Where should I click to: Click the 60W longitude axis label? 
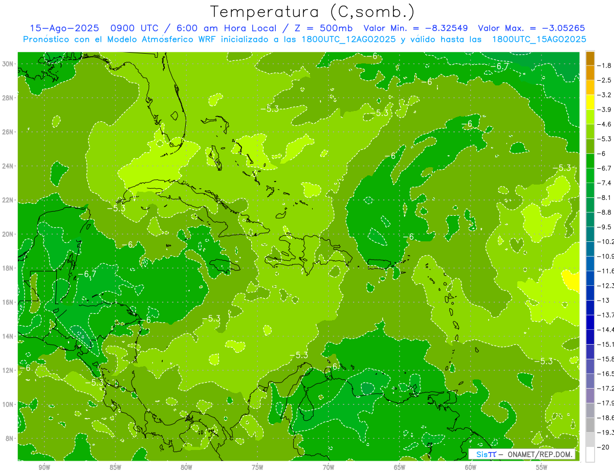coord(471,467)
